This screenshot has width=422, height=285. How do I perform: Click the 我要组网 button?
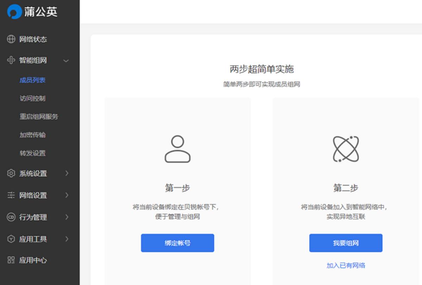[x=346, y=243]
